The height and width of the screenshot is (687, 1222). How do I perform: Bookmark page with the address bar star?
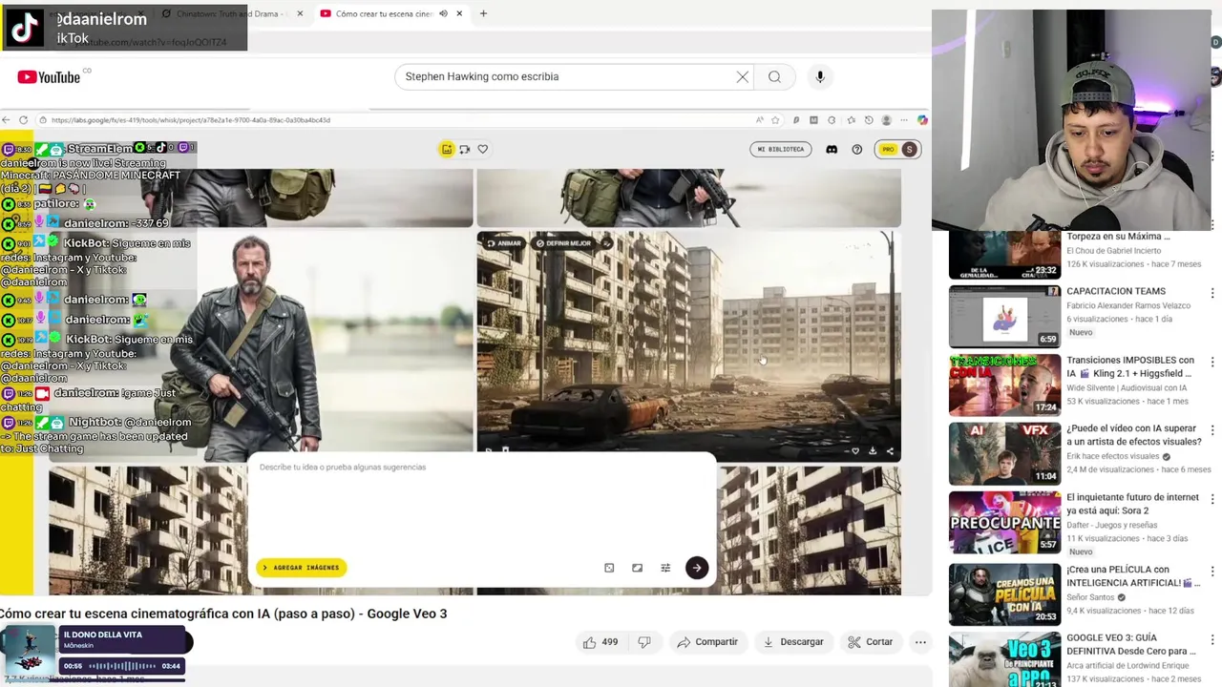coord(775,120)
